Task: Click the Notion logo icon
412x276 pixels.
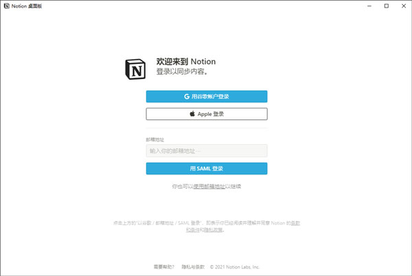Action: point(135,69)
